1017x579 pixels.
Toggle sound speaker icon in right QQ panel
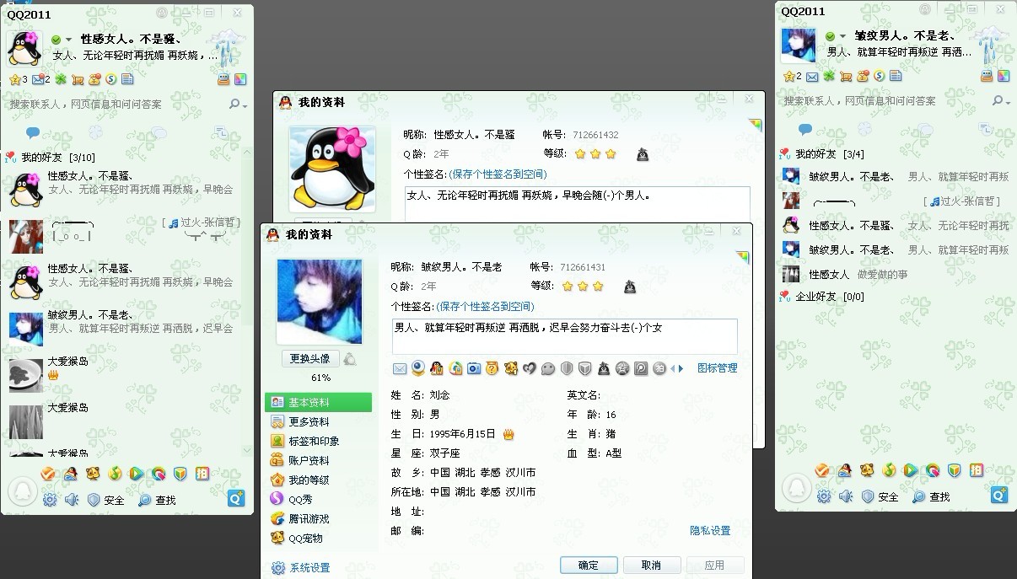846,496
